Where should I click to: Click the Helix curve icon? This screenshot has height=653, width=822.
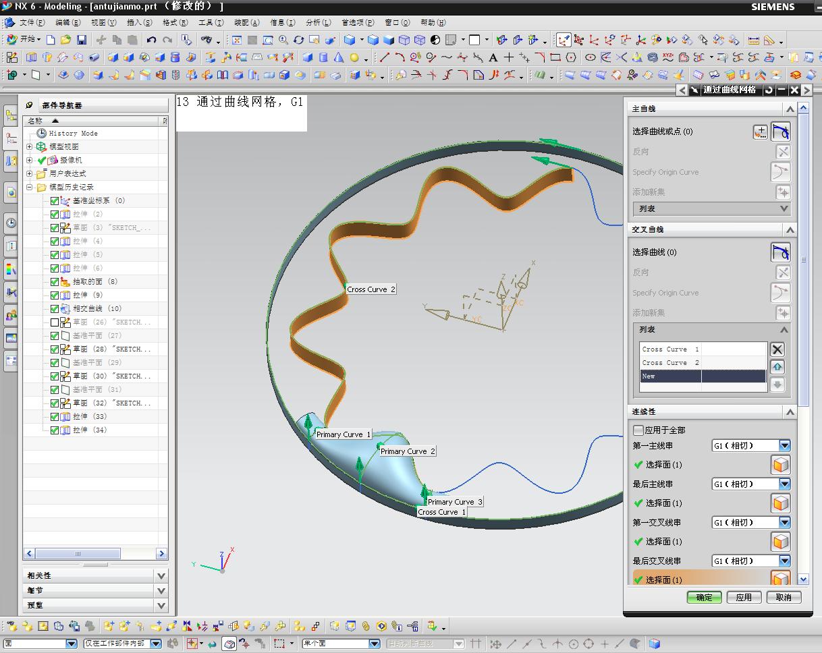[653, 57]
